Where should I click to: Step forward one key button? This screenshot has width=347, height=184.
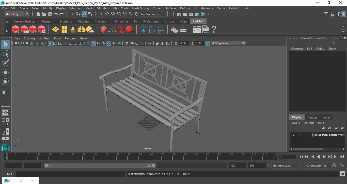pos(330,157)
